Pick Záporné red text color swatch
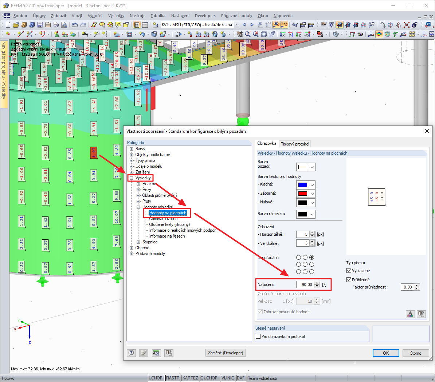This screenshot has height=382, width=435. (303, 194)
